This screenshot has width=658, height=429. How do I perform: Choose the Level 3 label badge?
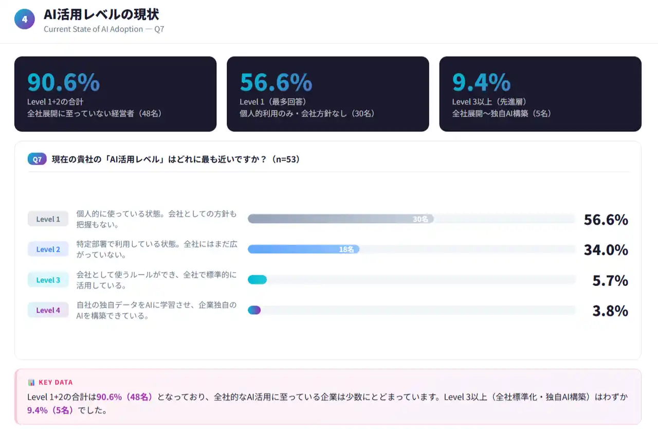point(48,280)
